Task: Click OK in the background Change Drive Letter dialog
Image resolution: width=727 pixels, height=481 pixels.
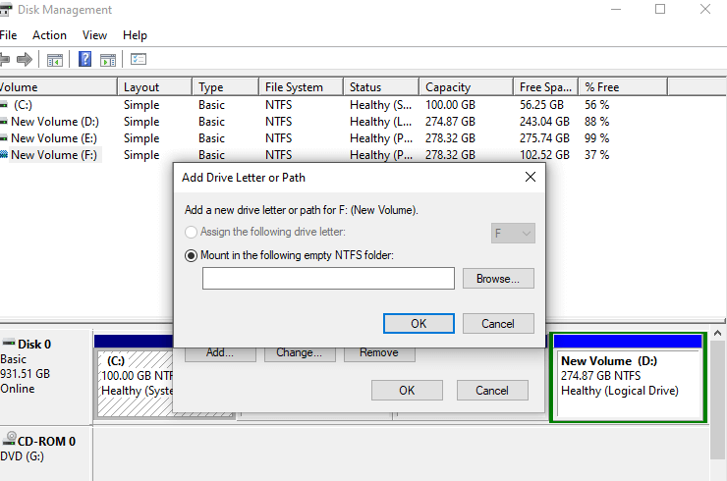Action: click(407, 390)
